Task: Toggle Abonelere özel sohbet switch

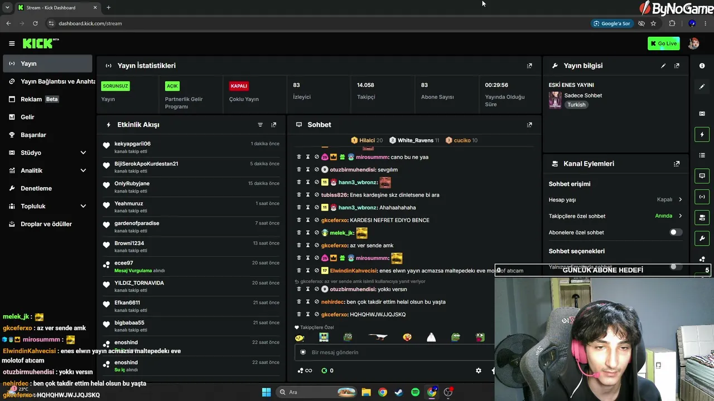Action: pos(676,232)
